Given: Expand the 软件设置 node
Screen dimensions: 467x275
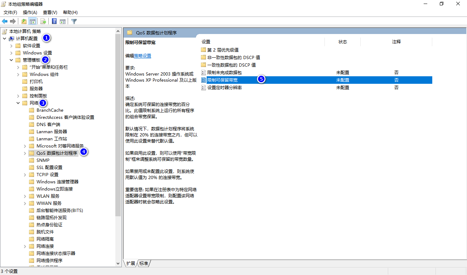Looking at the screenshot, I should coord(11,45).
